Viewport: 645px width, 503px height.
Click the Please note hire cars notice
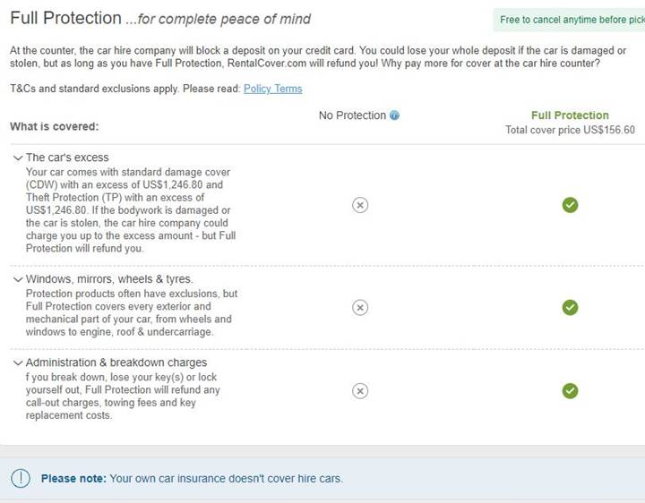click(x=192, y=478)
